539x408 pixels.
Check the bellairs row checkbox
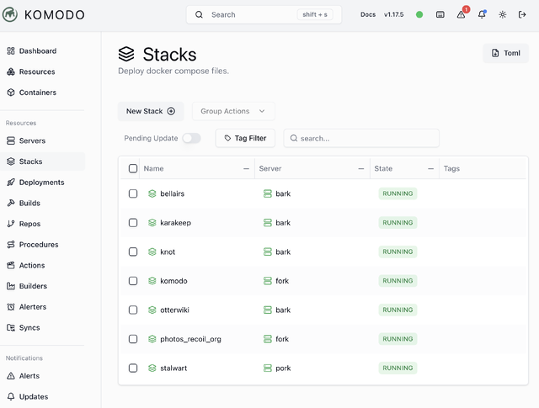[x=133, y=193]
